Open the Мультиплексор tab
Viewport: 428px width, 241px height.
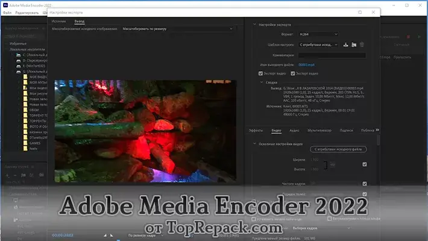click(x=319, y=131)
